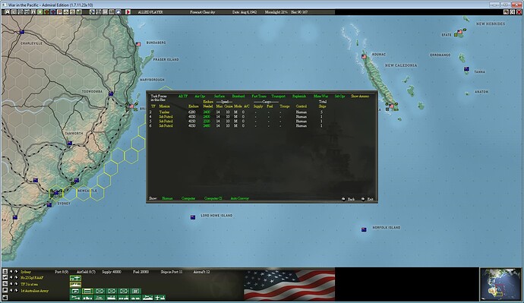Cycle to next task force arrow beside TF 3

click(x=16, y=284)
